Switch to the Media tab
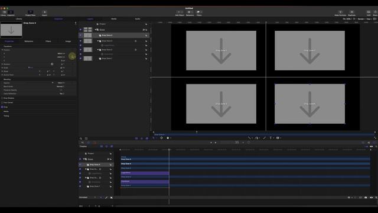378x213 pixels. [x=114, y=19]
